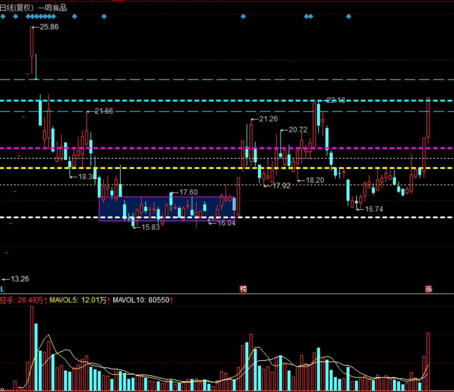This screenshot has width=454, height=392.
Task: Click the 17.92 price label
Action: [281, 186]
